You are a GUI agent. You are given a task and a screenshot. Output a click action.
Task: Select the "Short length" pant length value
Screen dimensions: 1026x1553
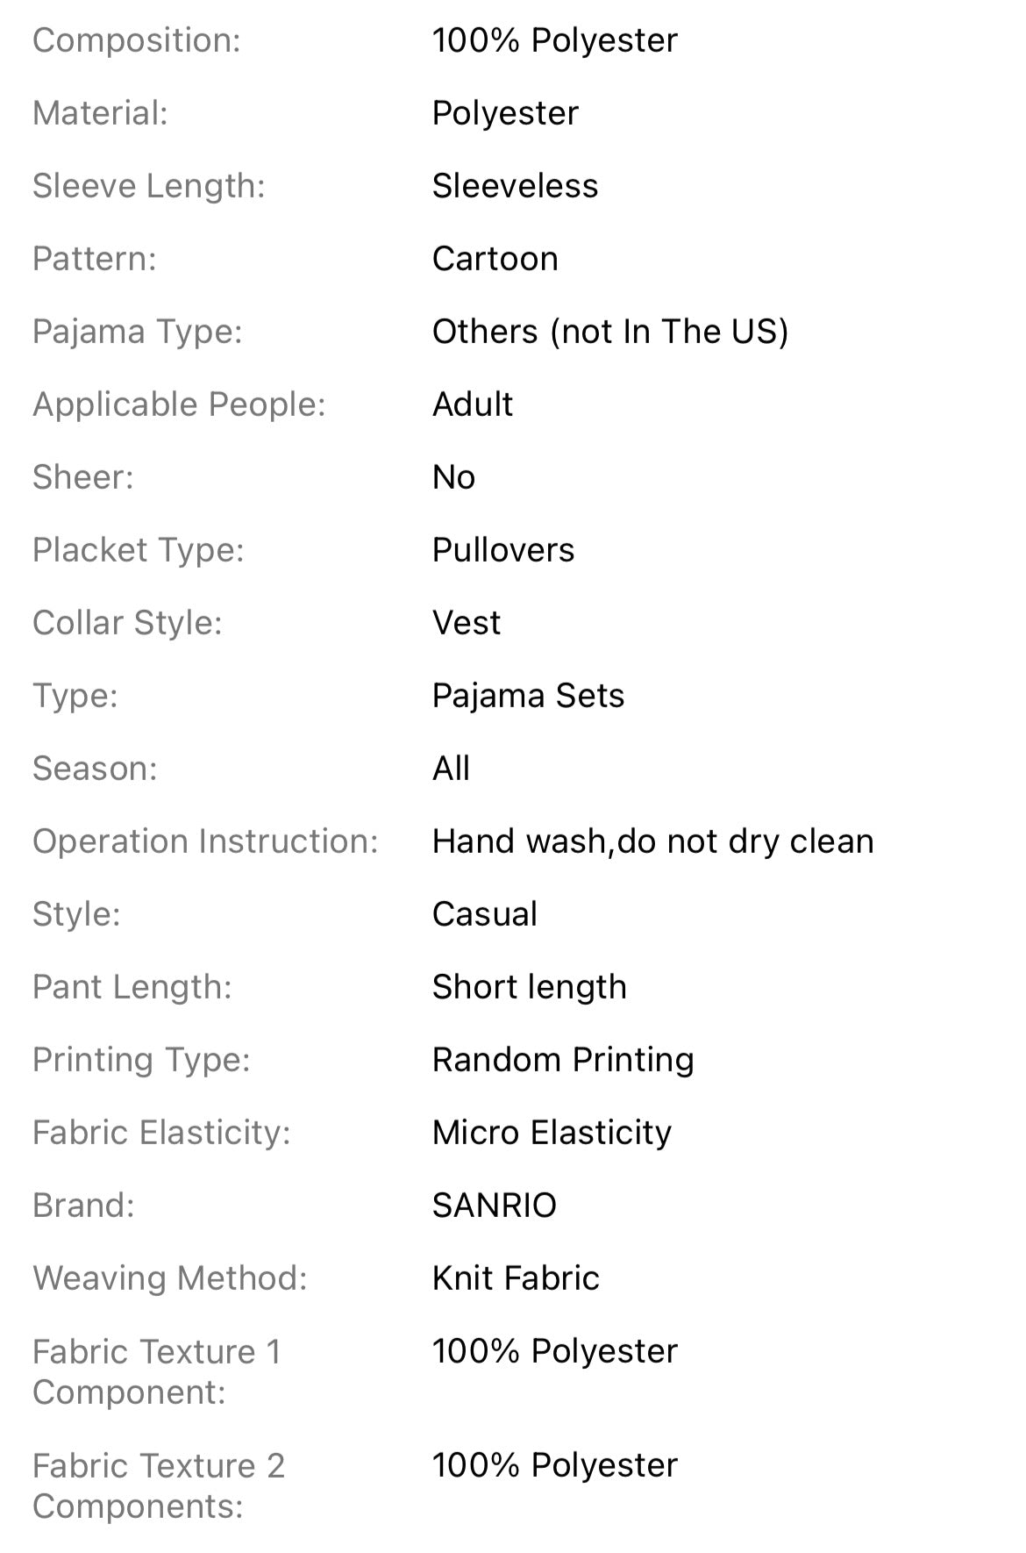click(x=529, y=987)
